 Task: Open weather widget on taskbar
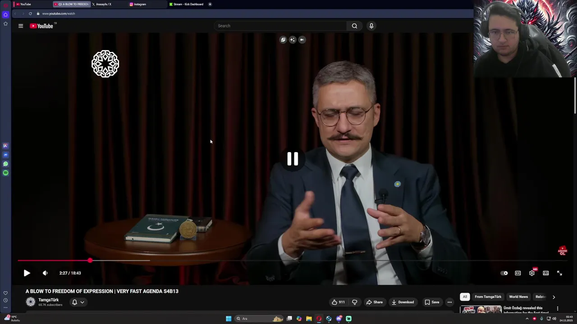(x=13, y=319)
